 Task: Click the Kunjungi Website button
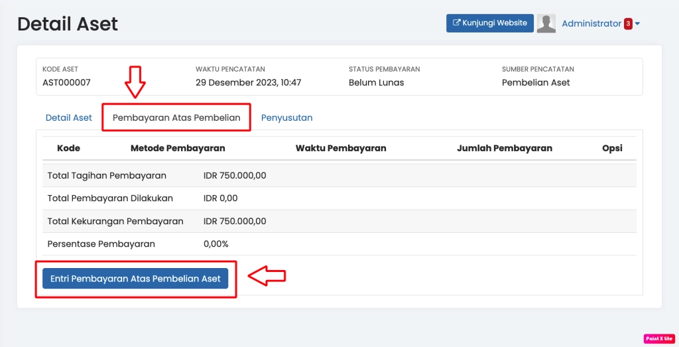(490, 23)
